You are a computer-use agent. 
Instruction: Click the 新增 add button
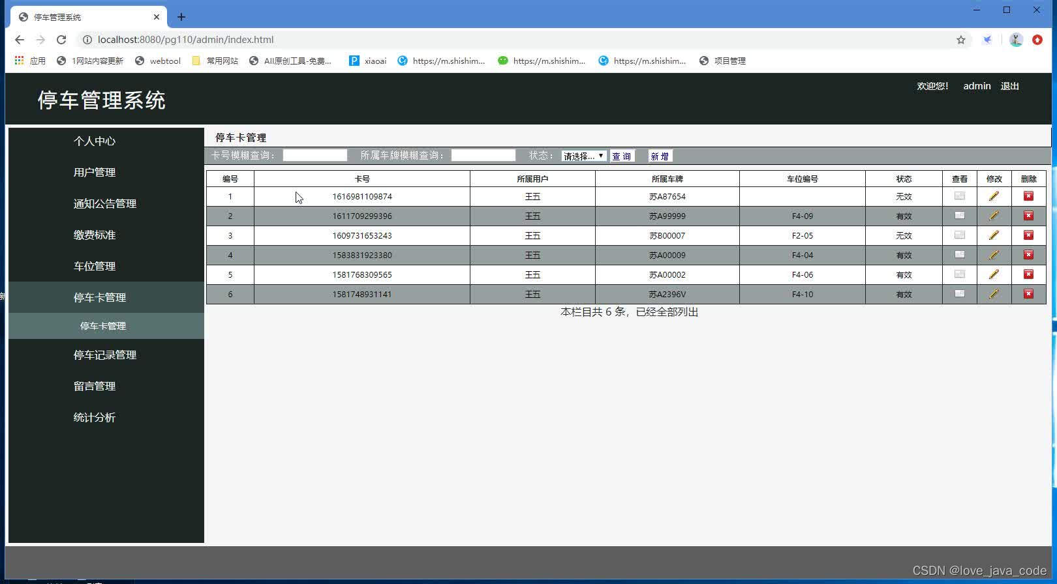point(660,156)
